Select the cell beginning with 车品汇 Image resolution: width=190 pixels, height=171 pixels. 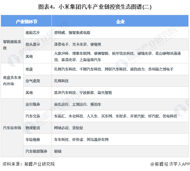pos(120,116)
